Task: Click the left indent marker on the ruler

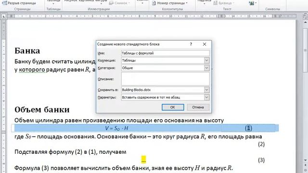Action: pos(11,16)
